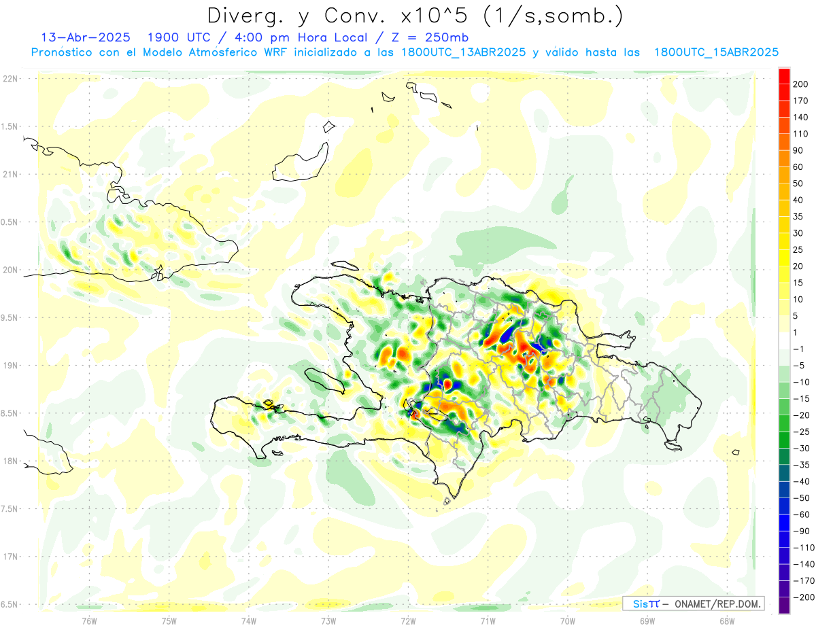Click the '9.5N' latitude label

click(10, 317)
